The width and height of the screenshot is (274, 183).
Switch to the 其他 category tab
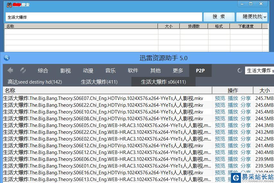[x=155, y=70]
